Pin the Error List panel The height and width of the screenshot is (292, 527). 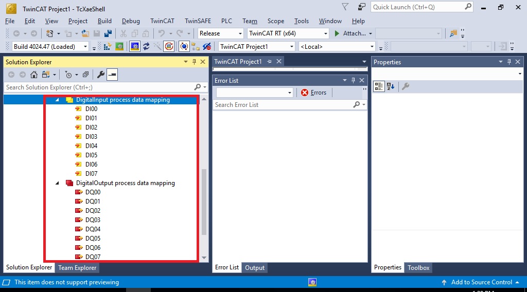pos(353,80)
